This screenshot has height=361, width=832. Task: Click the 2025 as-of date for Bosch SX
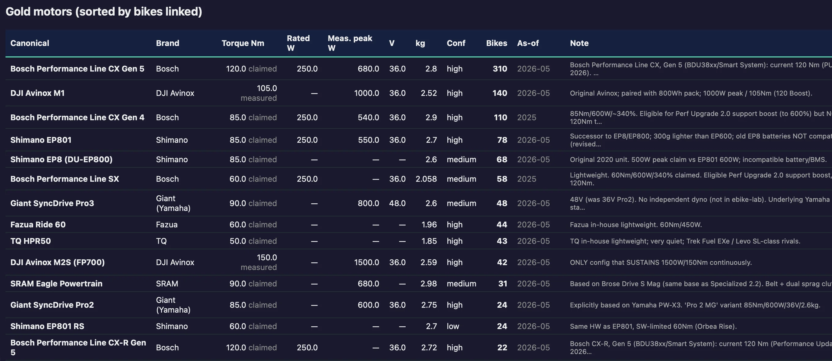point(526,179)
